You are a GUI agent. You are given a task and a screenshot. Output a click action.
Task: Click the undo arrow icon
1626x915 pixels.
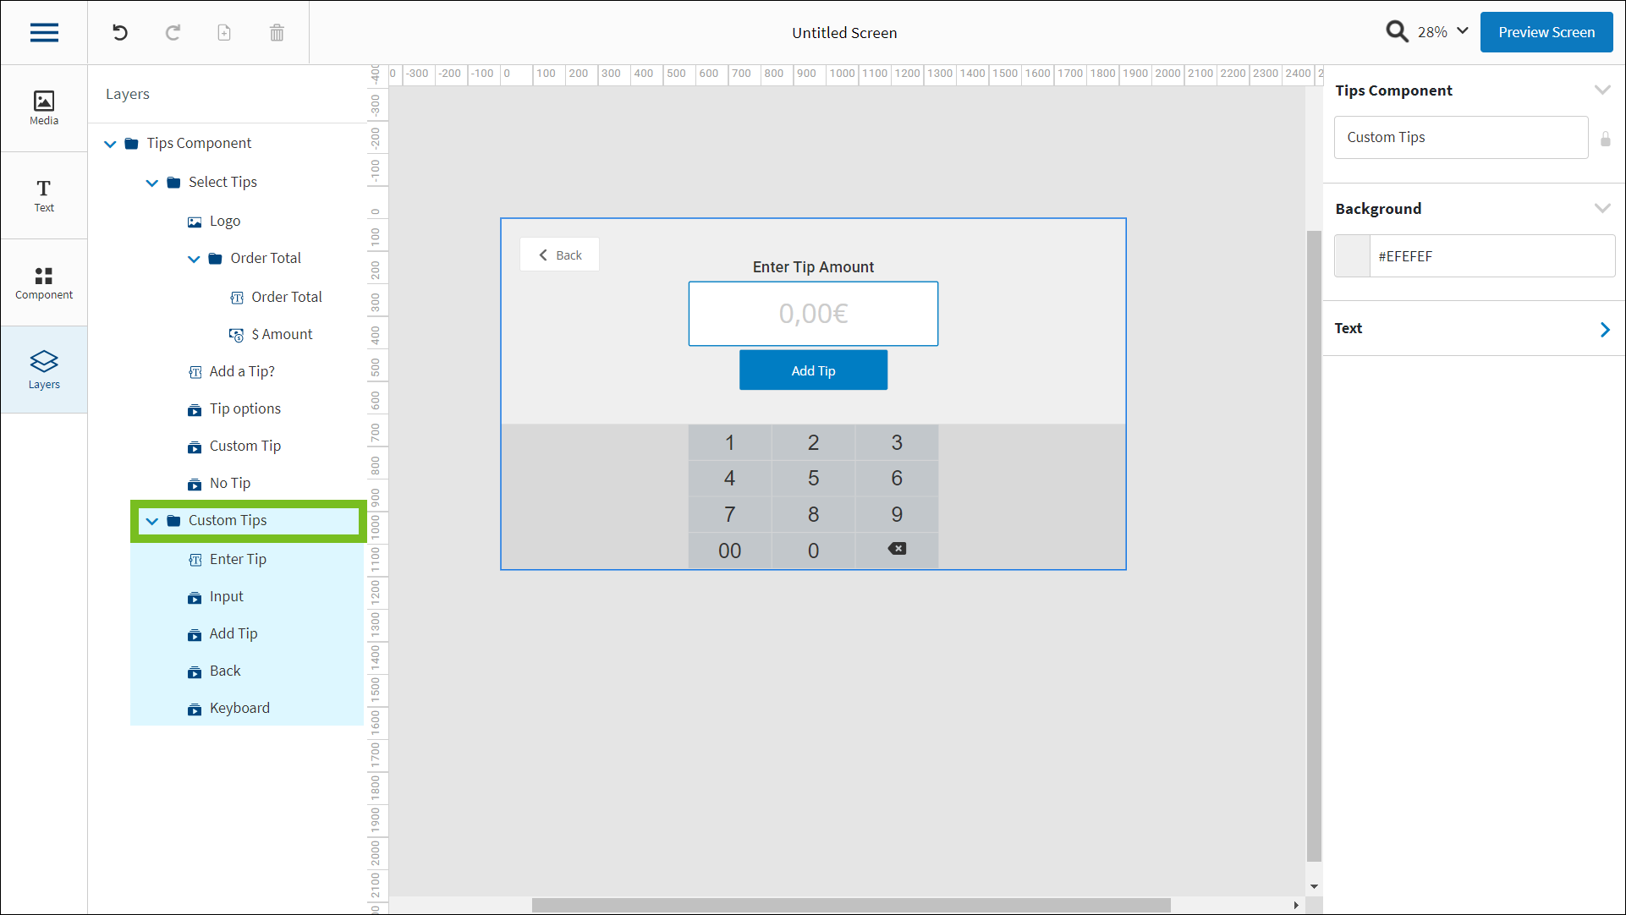(x=120, y=32)
